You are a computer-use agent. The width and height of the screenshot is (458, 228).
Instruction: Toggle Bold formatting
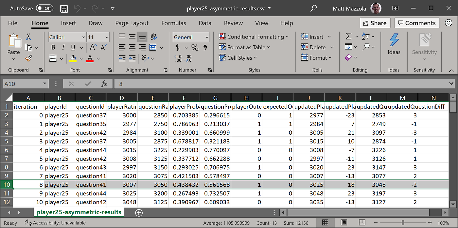click(53, 48)
